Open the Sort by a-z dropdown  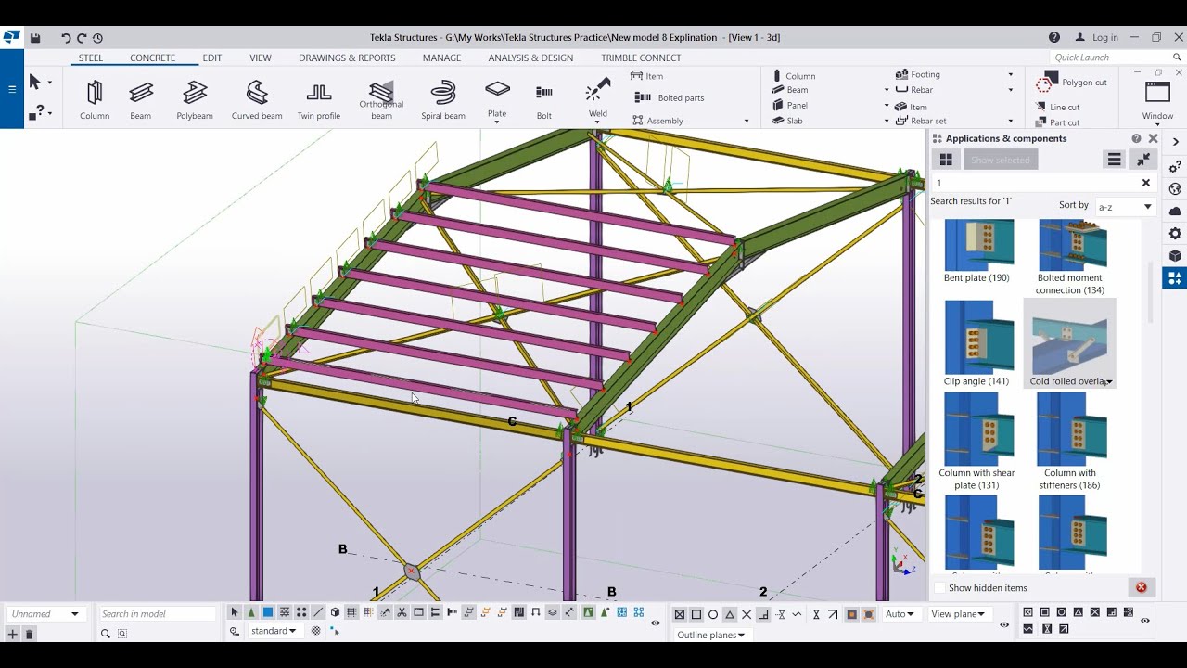point(1125,207)
